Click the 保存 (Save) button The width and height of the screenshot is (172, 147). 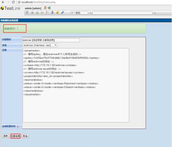click(x=5, y=136)
